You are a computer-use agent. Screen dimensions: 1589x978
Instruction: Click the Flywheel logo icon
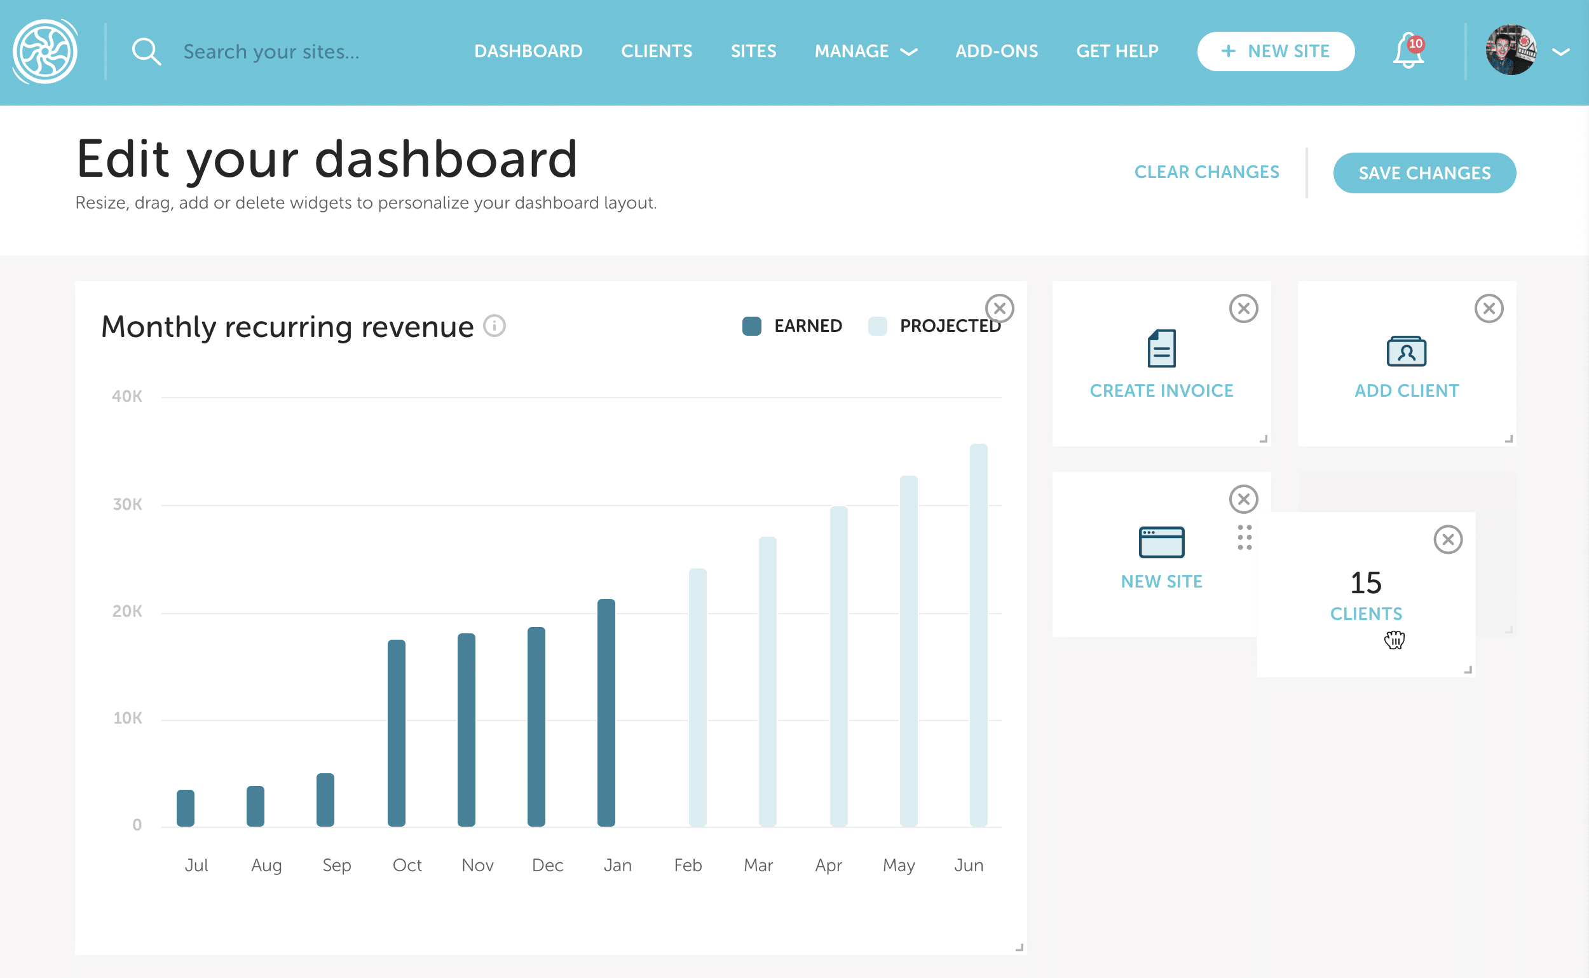point(45,52)
